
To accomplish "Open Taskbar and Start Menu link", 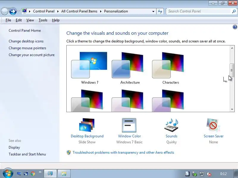I will [x=27, y=154].
